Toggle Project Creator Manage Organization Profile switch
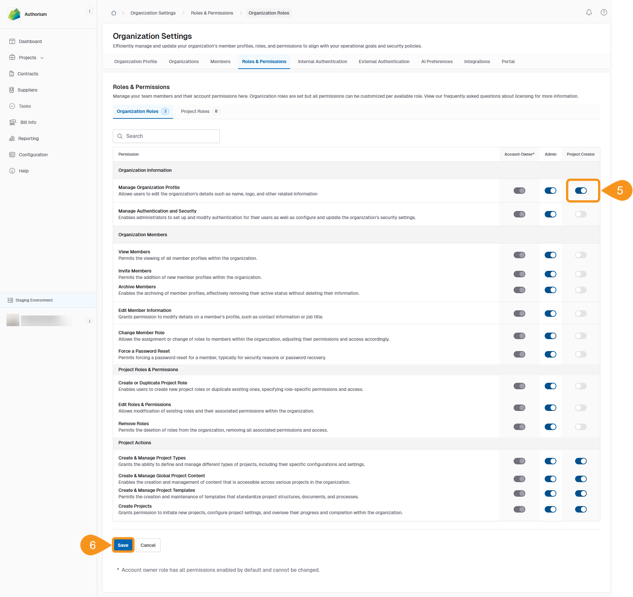 [581, 191]
